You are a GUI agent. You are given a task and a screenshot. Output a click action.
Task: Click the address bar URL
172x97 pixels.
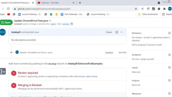[44, 9]
